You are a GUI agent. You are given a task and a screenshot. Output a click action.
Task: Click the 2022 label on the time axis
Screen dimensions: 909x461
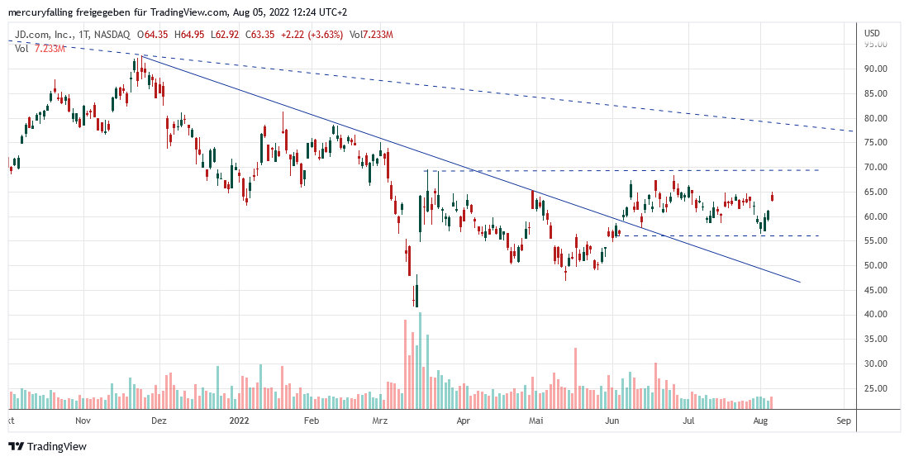pos(237,420)
